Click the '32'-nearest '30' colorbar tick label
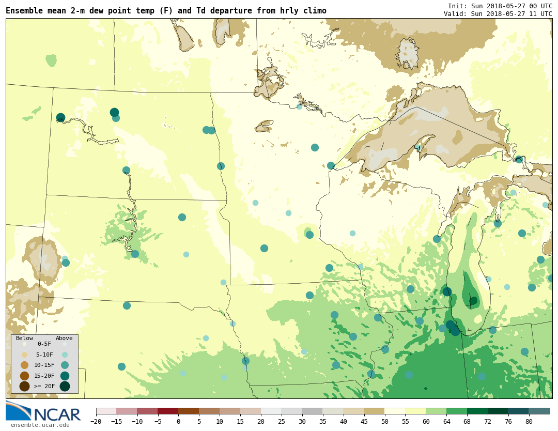The width and height of the screenshot is (558, 431). point(302,421)
